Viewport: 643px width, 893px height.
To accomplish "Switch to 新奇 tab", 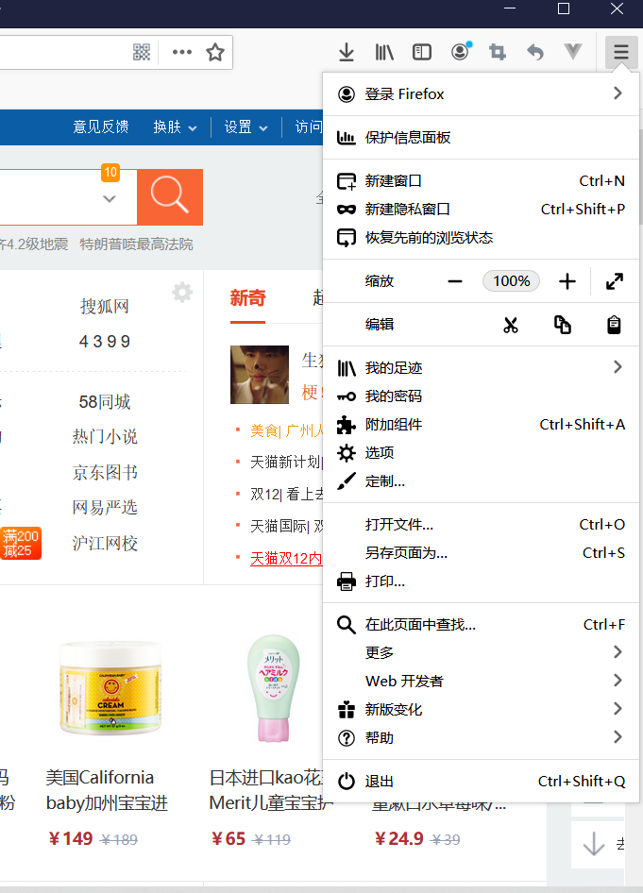I will (x=247, y=297).
